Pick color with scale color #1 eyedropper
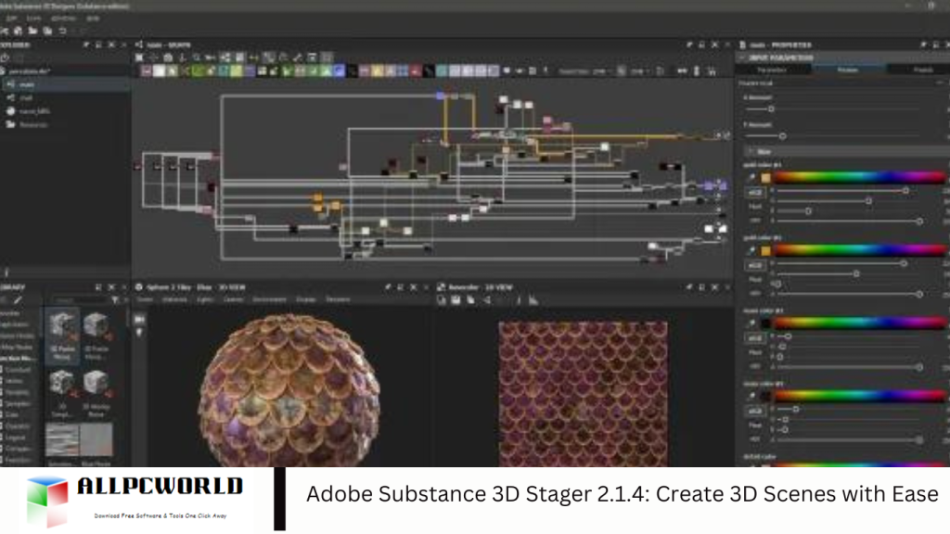The image size is (950, 534). (x=751, y=324)
